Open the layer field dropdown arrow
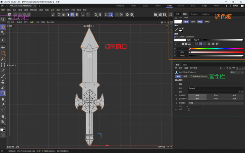This screenshot has height=153, width=245. tap(239, 92)
